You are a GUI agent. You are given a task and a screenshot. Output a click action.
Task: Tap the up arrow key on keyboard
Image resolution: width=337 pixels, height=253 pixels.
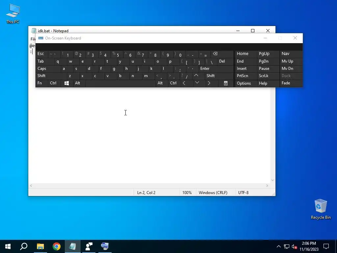coord(196,76)
